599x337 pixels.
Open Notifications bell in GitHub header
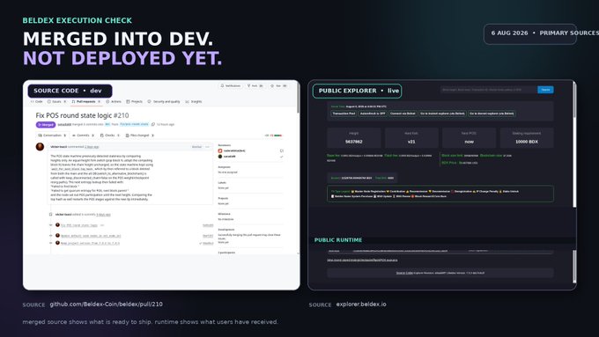(231, 86)
